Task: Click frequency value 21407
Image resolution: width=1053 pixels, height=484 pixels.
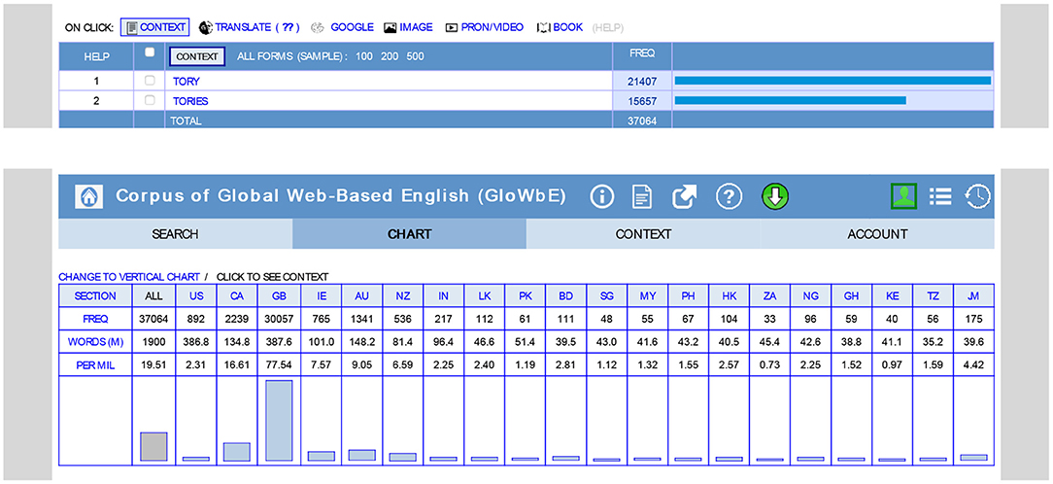Action: point(641,82)
